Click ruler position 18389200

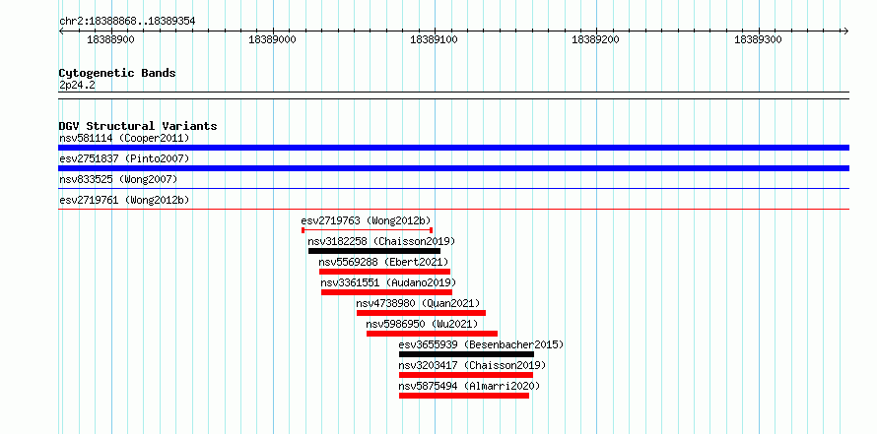[595, 39]
